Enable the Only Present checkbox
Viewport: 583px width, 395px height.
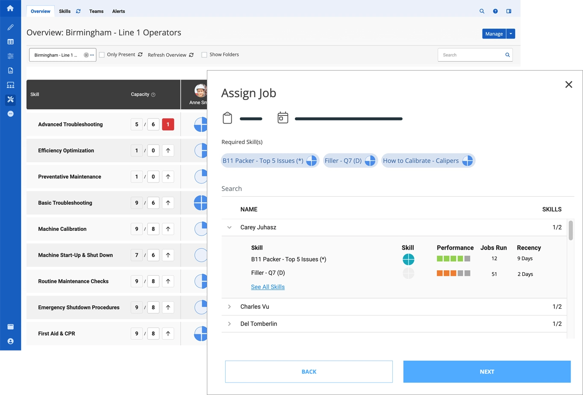pos(102,55)
